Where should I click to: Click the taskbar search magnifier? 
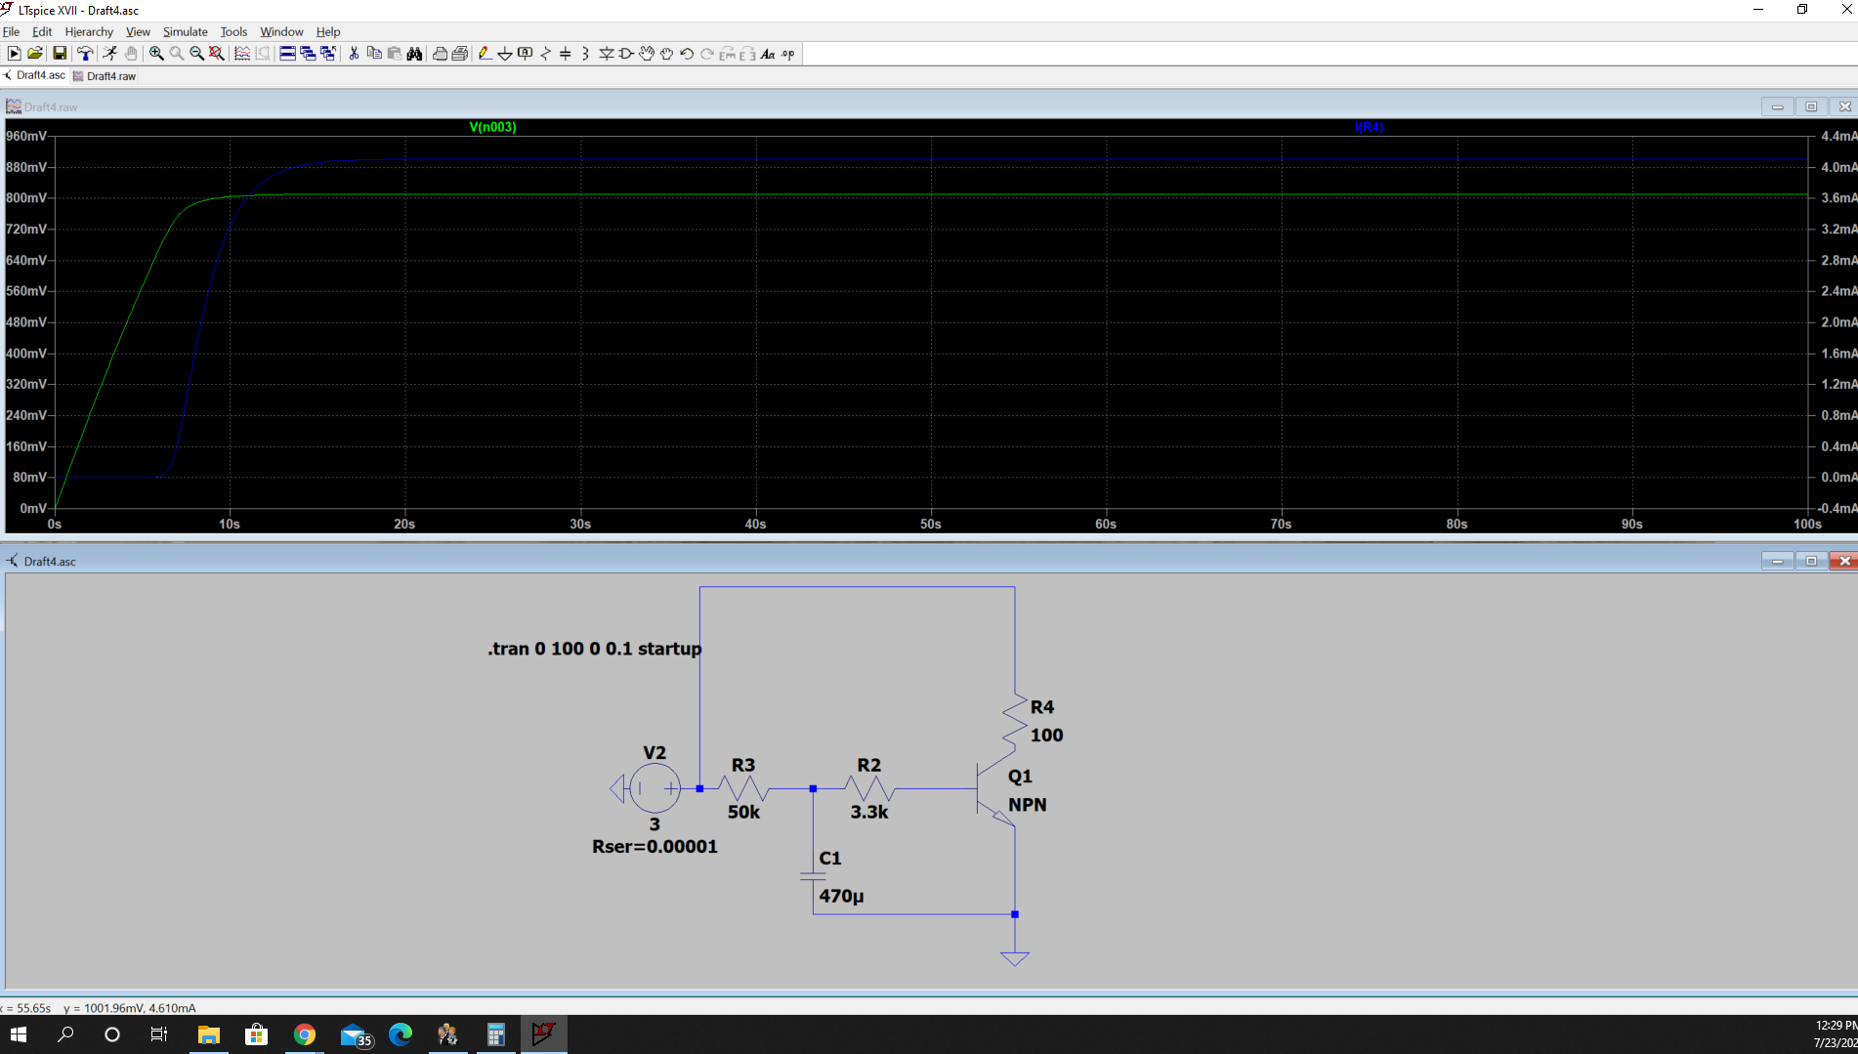tap(65, 1034)
